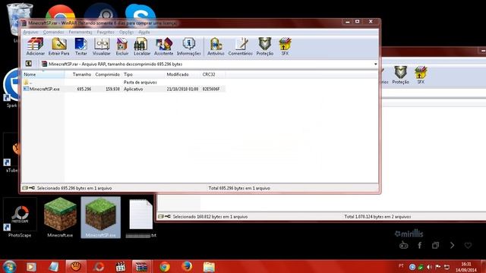This screenshot has width=486, height=273.
Task: Click the Informações toolbar icon
Action: pyautogui.click(x=189, y=46)
